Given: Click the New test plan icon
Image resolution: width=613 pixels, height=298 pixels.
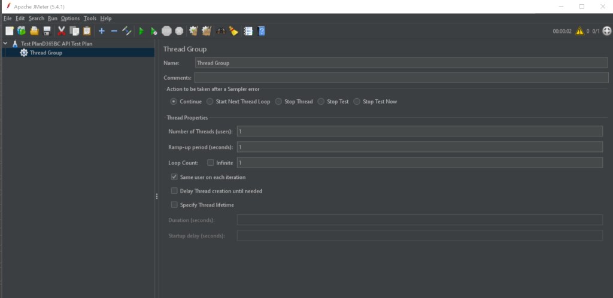Looking at the screenshot, I should click(9, 31).
